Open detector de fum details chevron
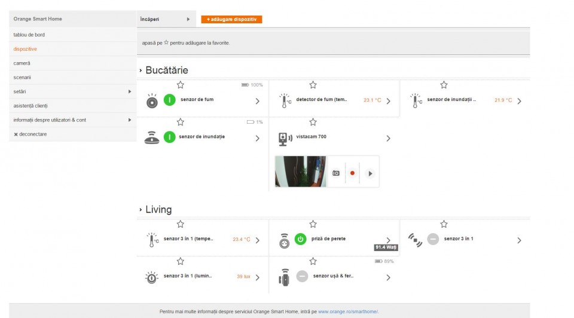The width and height of the screenshot is (574, 318). click(x=389, y=101)
